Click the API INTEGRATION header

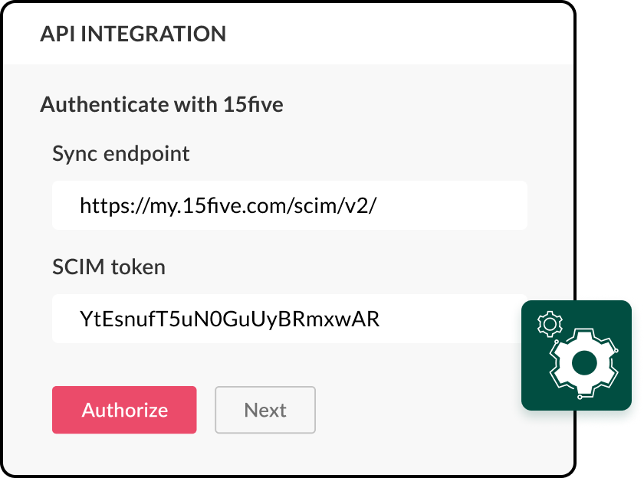[x=133, y=34]
